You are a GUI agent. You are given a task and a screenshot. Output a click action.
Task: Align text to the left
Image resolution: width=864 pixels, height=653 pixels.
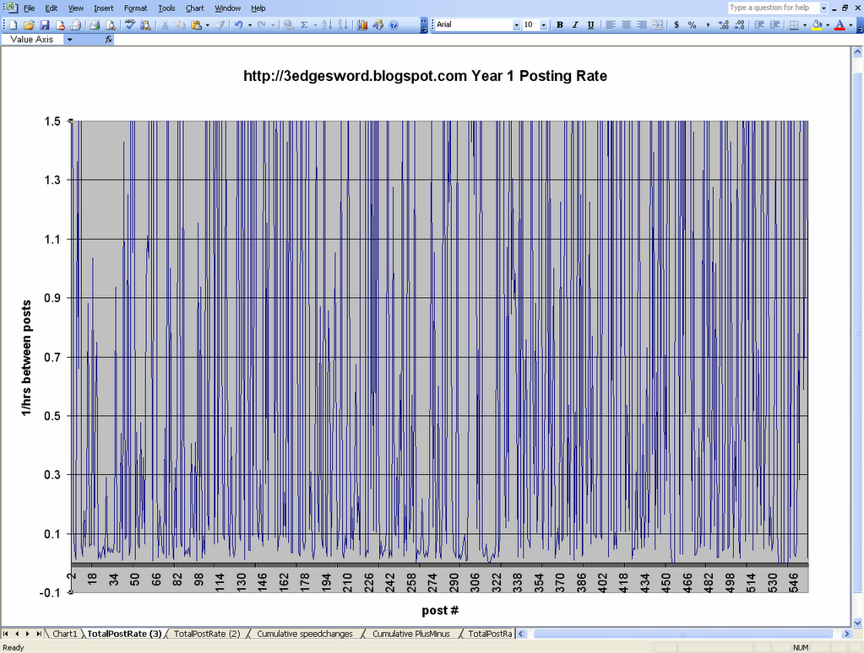(611, 24)
